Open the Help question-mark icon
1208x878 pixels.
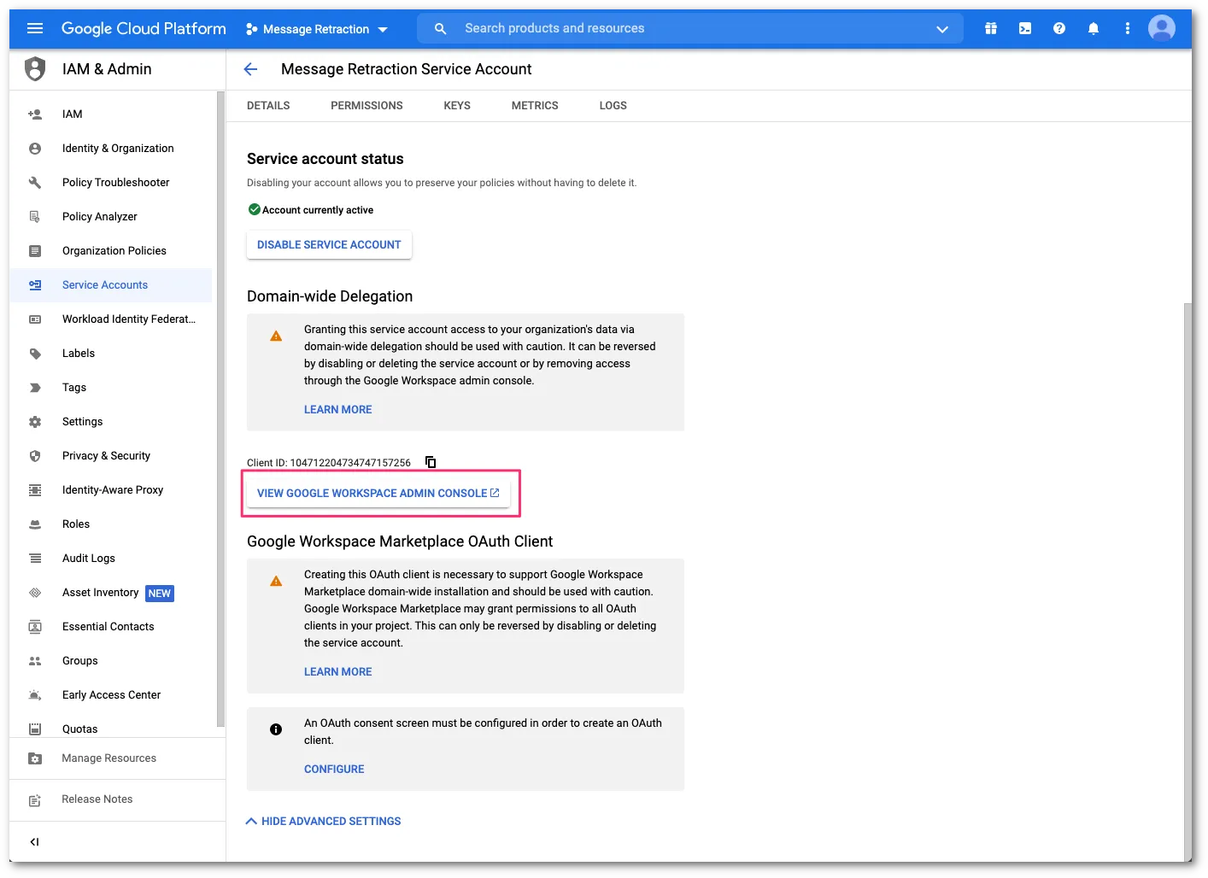1059,28
